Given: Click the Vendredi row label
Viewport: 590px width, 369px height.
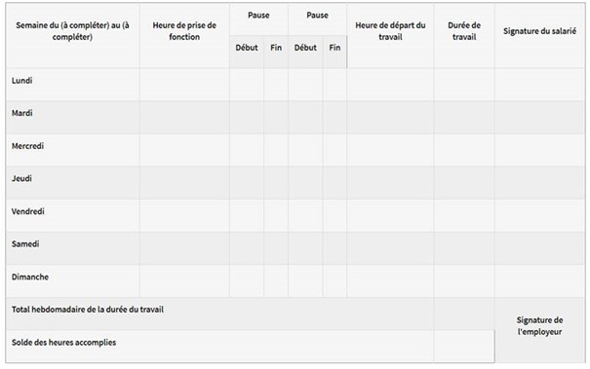Looking at the screenshot, I should pyautogui.click(x=28, y=211).
